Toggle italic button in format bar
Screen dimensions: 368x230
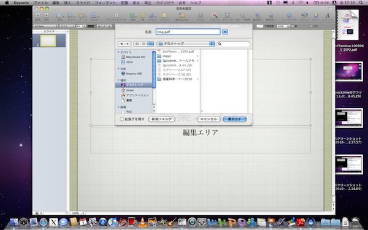(104, 26)
